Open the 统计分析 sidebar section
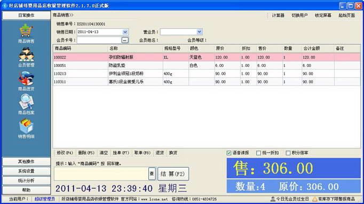The height and width of the screenshot is (204, 364). point(26,181)
